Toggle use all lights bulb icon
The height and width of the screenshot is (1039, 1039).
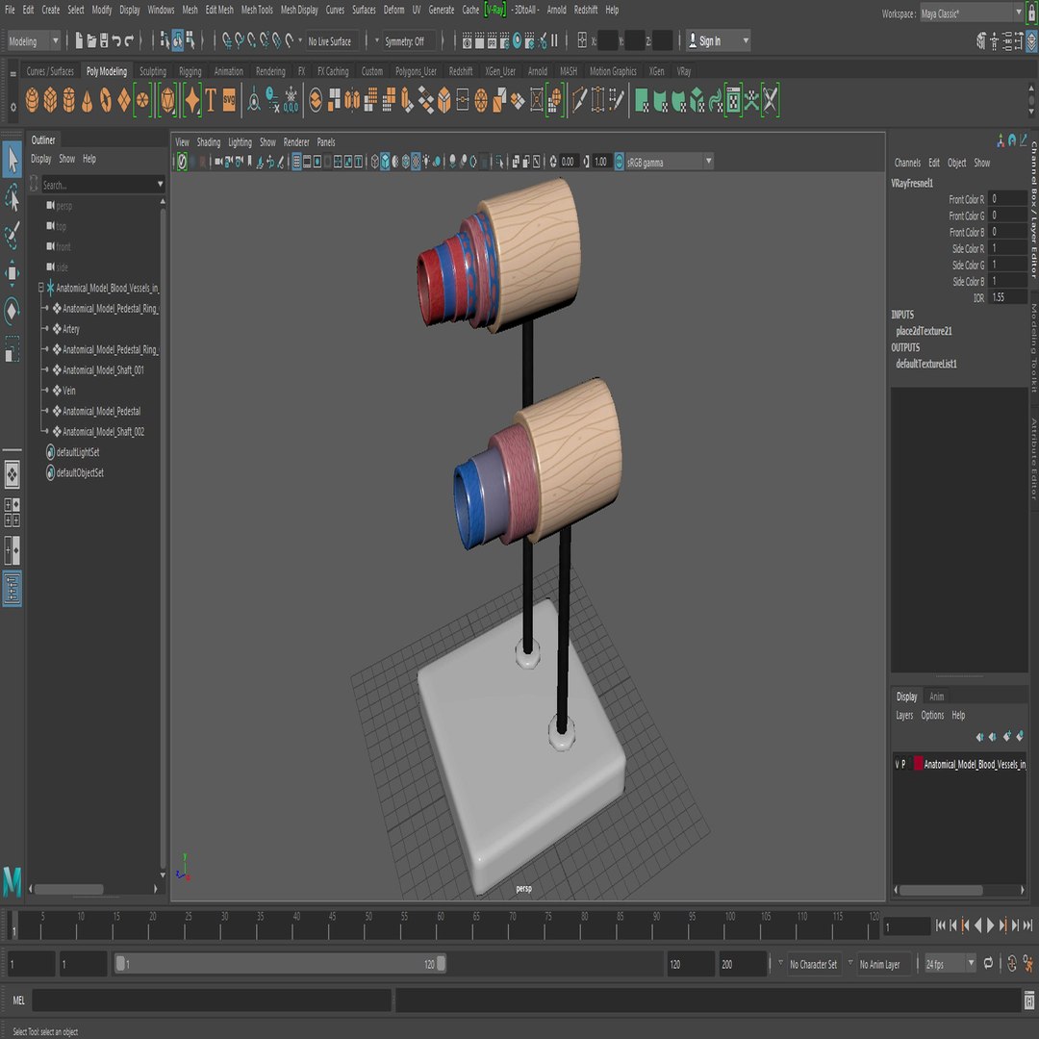[426, 162]
